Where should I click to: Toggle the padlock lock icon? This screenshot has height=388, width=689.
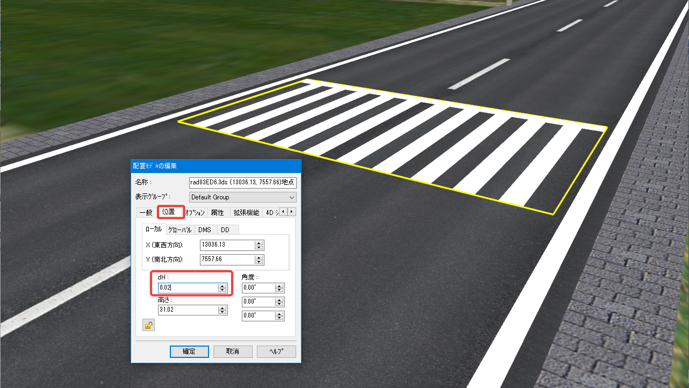pyautogui.click(x=148, y=325)
